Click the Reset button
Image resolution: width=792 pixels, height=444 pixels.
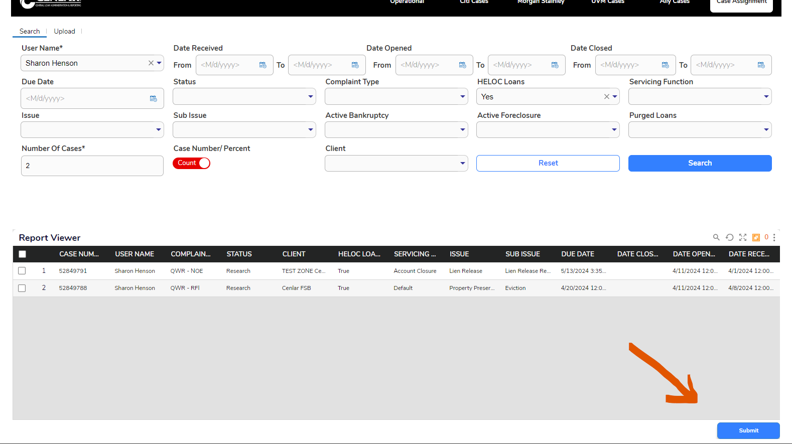548,163
